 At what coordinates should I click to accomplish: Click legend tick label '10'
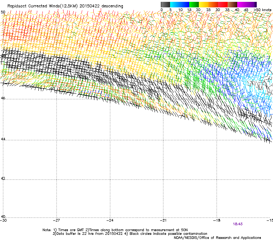180,10
